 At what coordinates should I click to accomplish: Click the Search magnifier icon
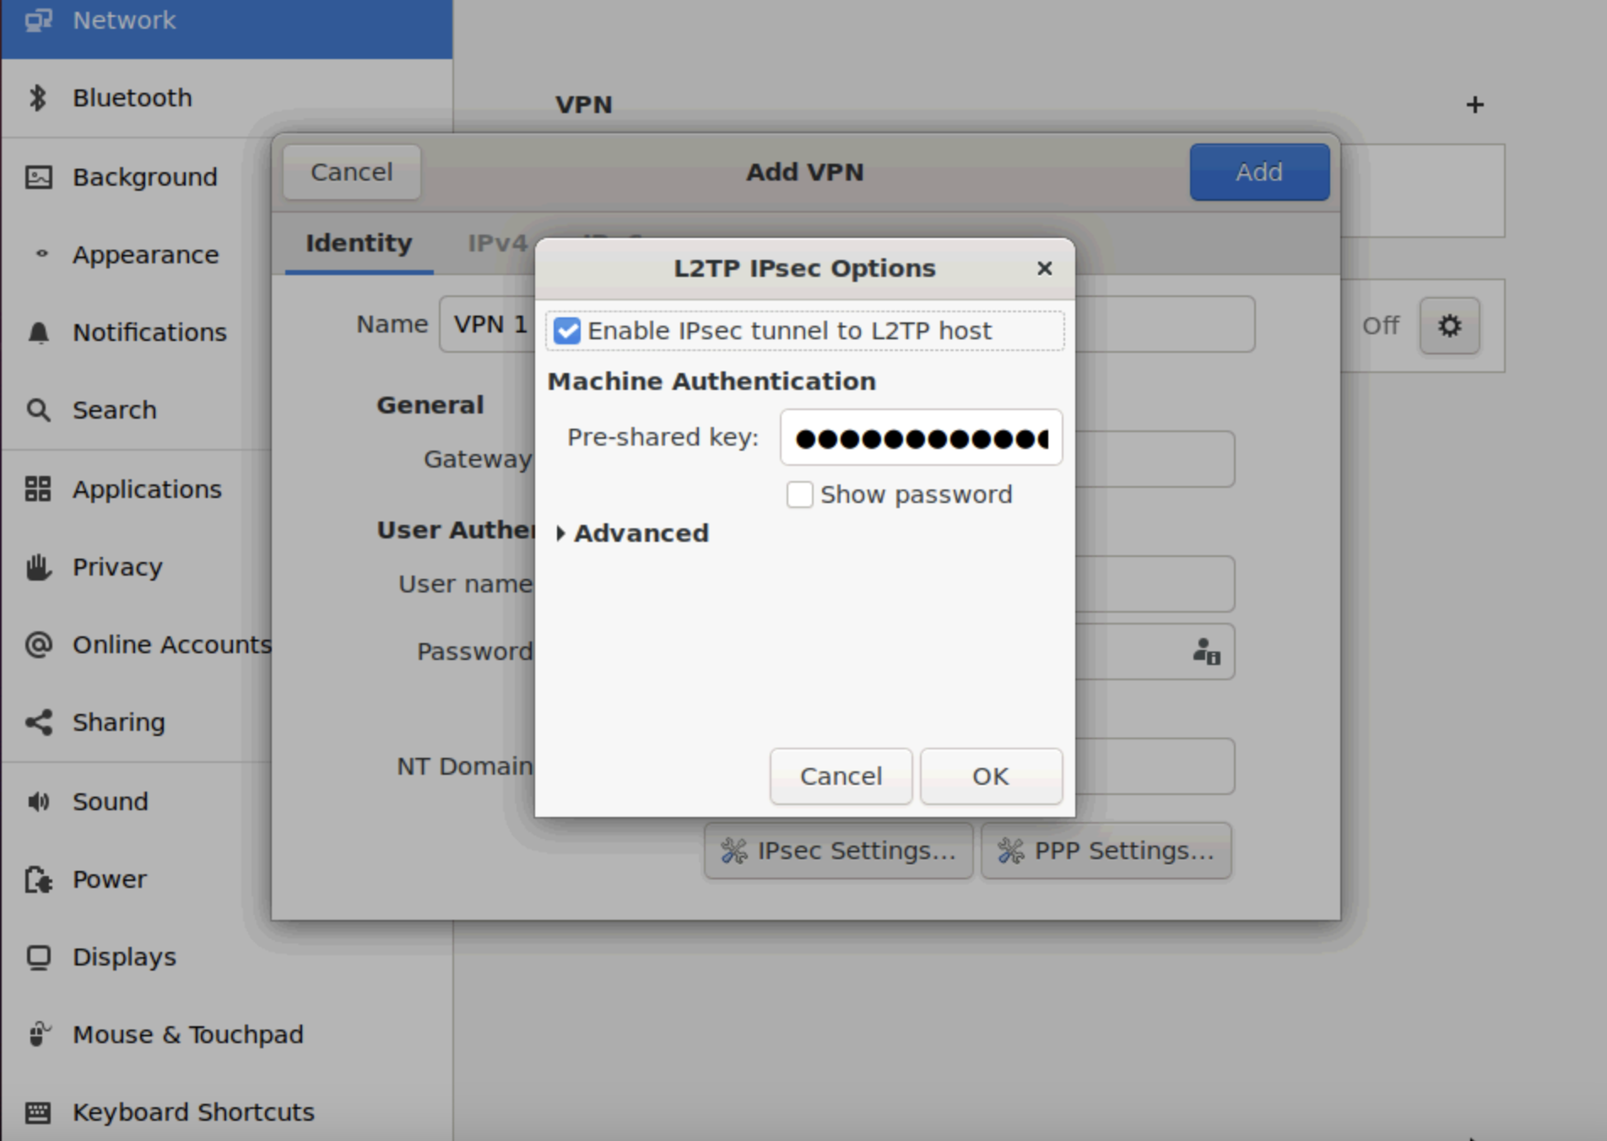coord(39,410)
